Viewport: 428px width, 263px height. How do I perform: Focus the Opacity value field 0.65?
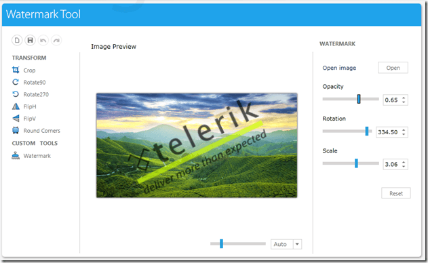point(391,100)
